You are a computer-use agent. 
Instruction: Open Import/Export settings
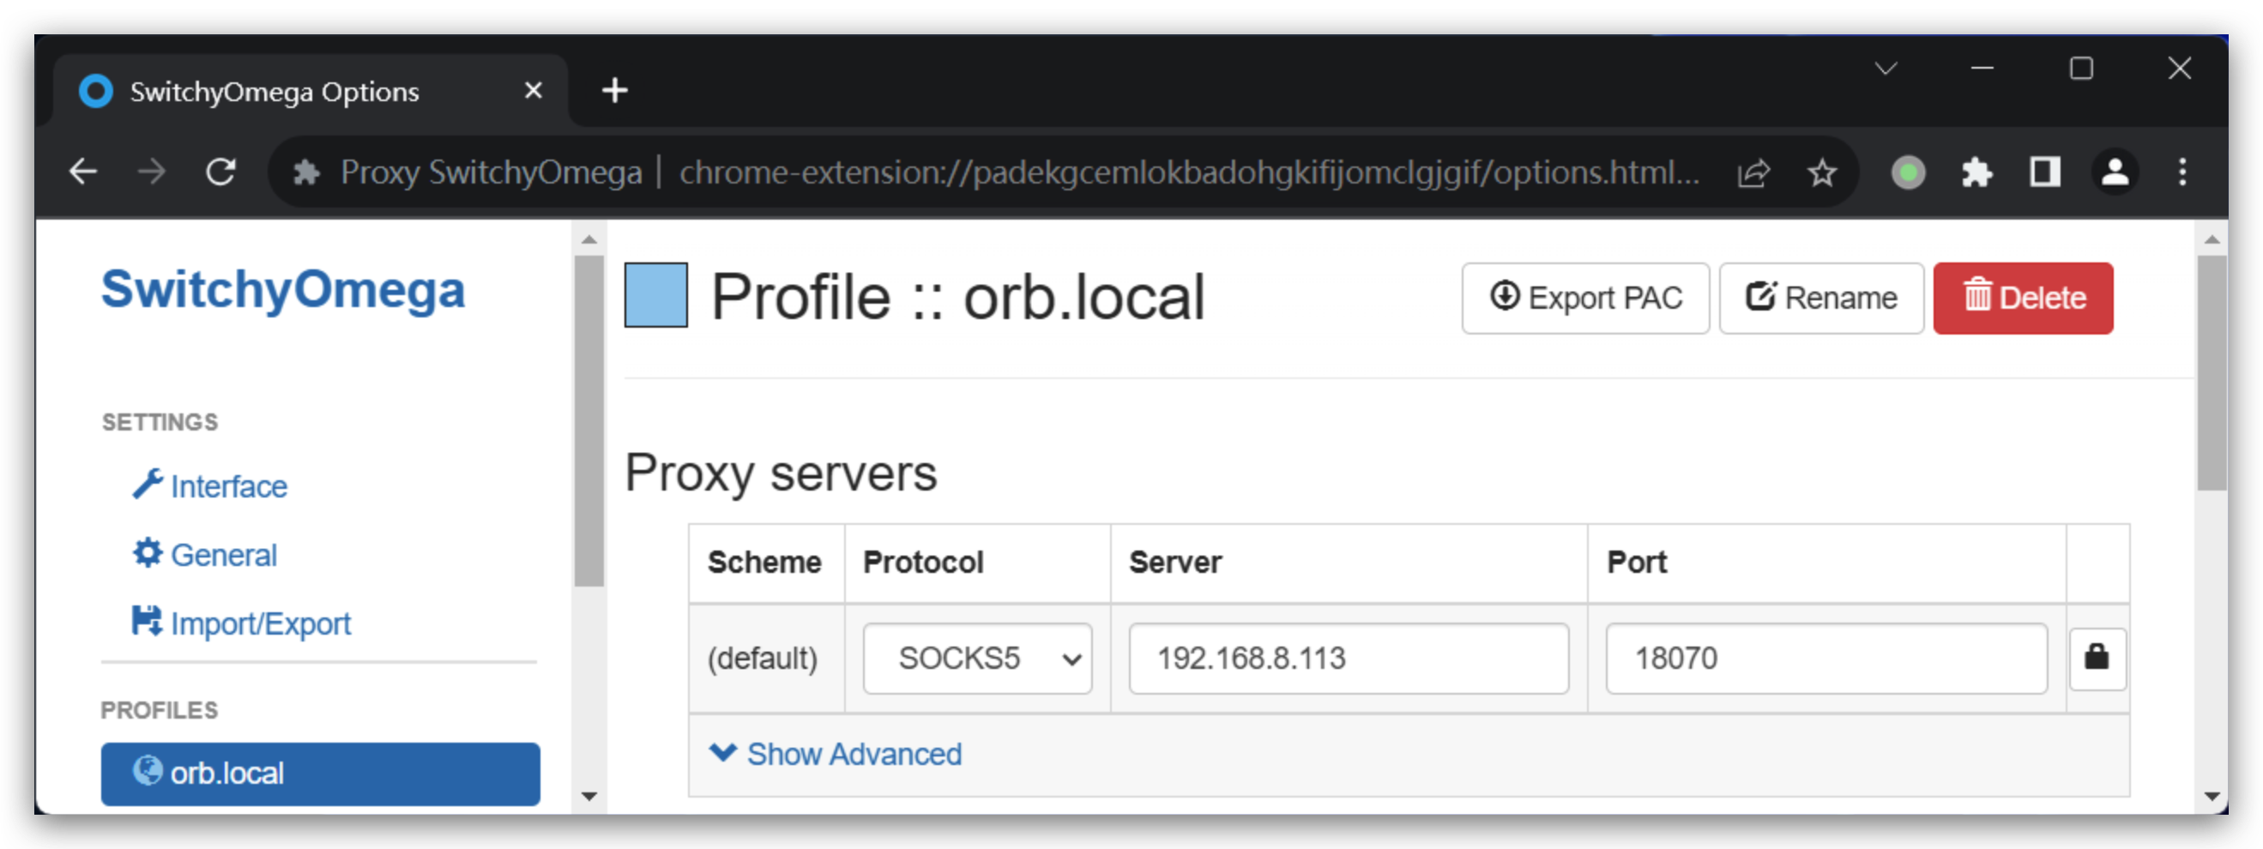point(242,623)
